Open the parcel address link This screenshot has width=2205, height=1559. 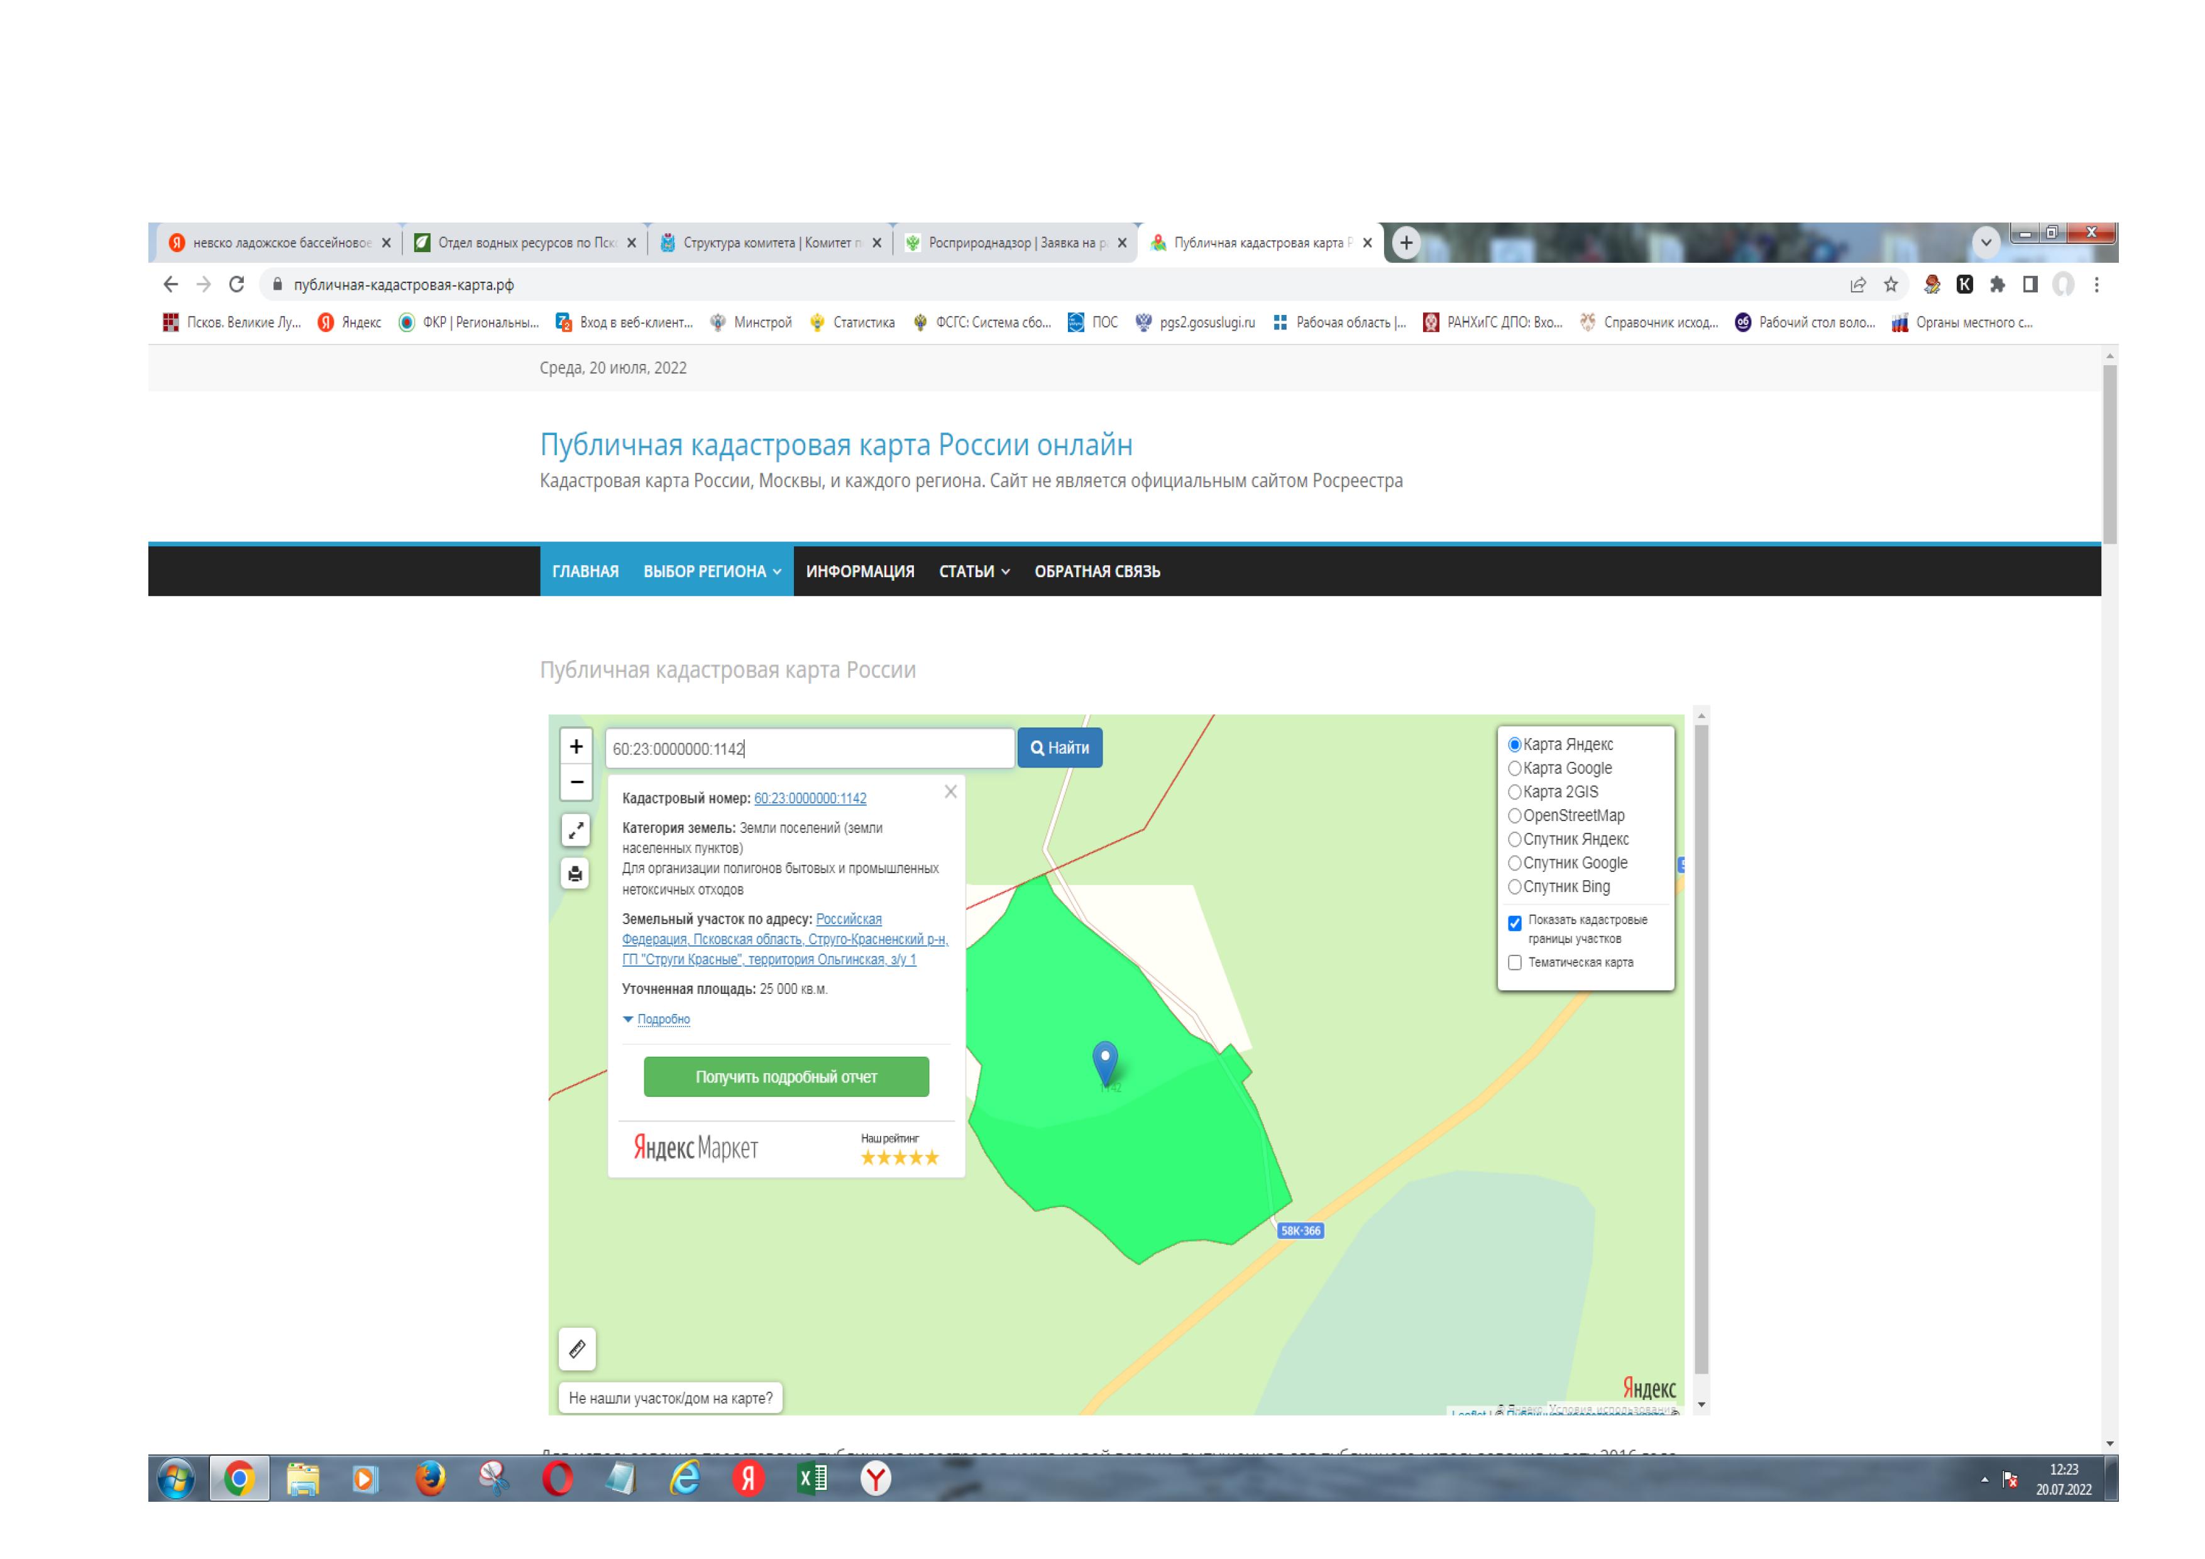coord(784,940)
